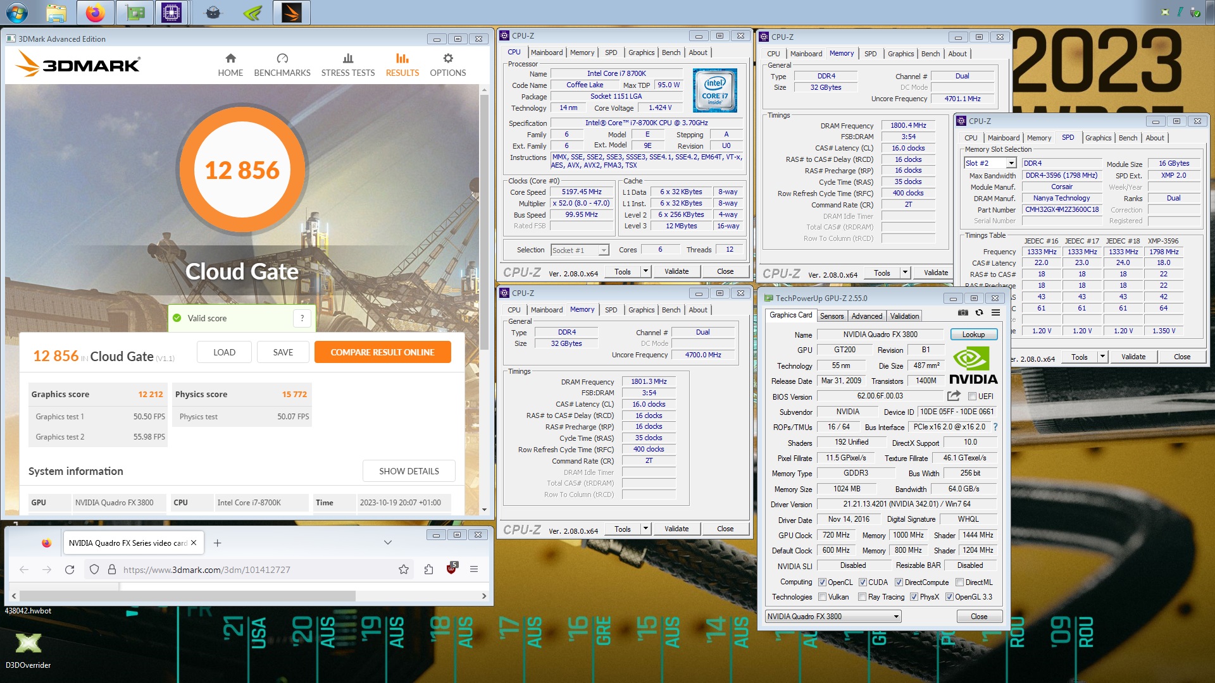Toggle the Ray Tracing checkbox in GPU-Z

(x=862, y=597)
